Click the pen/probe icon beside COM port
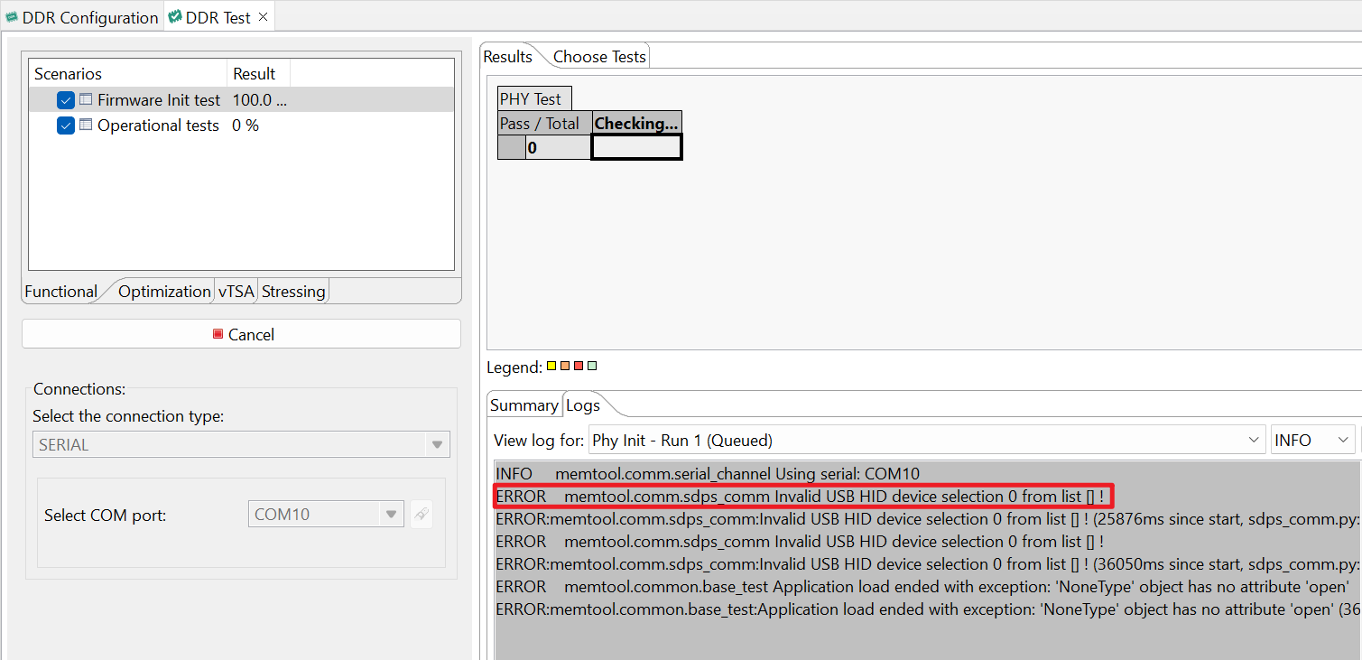1362x660 pixels. (422, 513)
